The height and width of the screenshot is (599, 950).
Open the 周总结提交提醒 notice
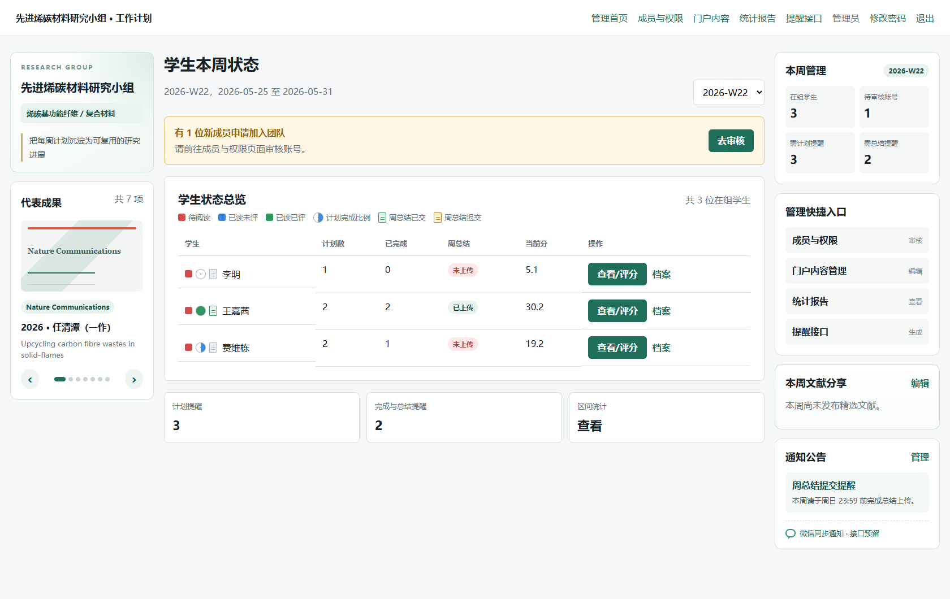pos(857,492)
